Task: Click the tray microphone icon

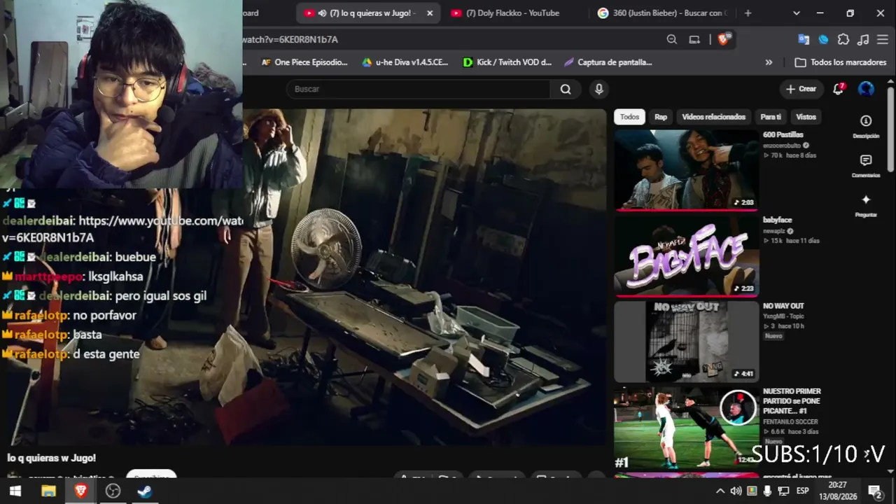Action: pyautogui.click(x=769, y=491)
